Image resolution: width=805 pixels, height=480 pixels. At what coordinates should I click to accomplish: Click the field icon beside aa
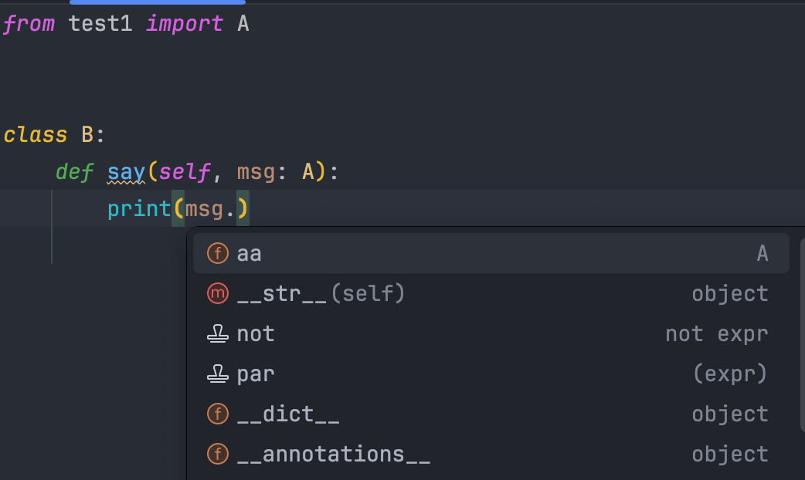coord(219,253)
